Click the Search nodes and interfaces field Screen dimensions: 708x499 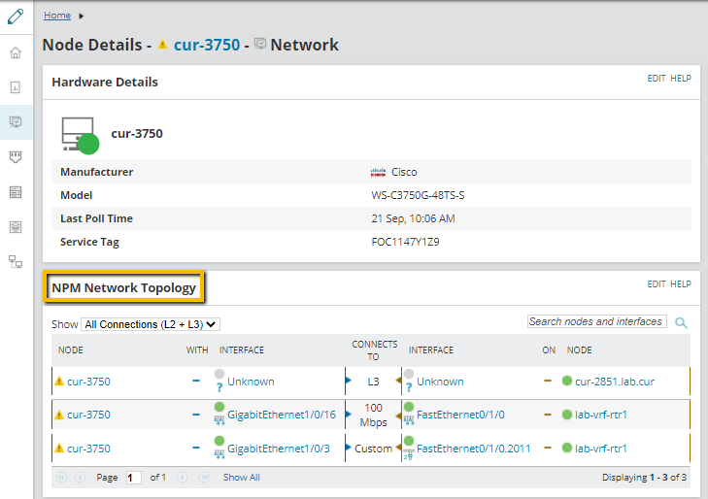click(597, 321)
